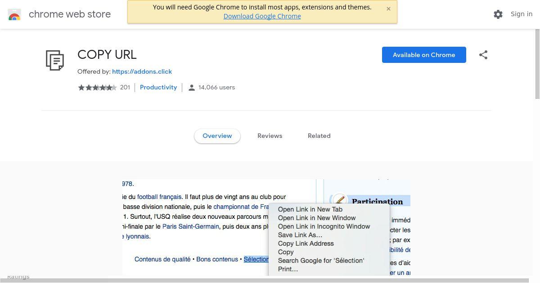Select the Overview tab
540x283 pixels.
coord(217,136)
